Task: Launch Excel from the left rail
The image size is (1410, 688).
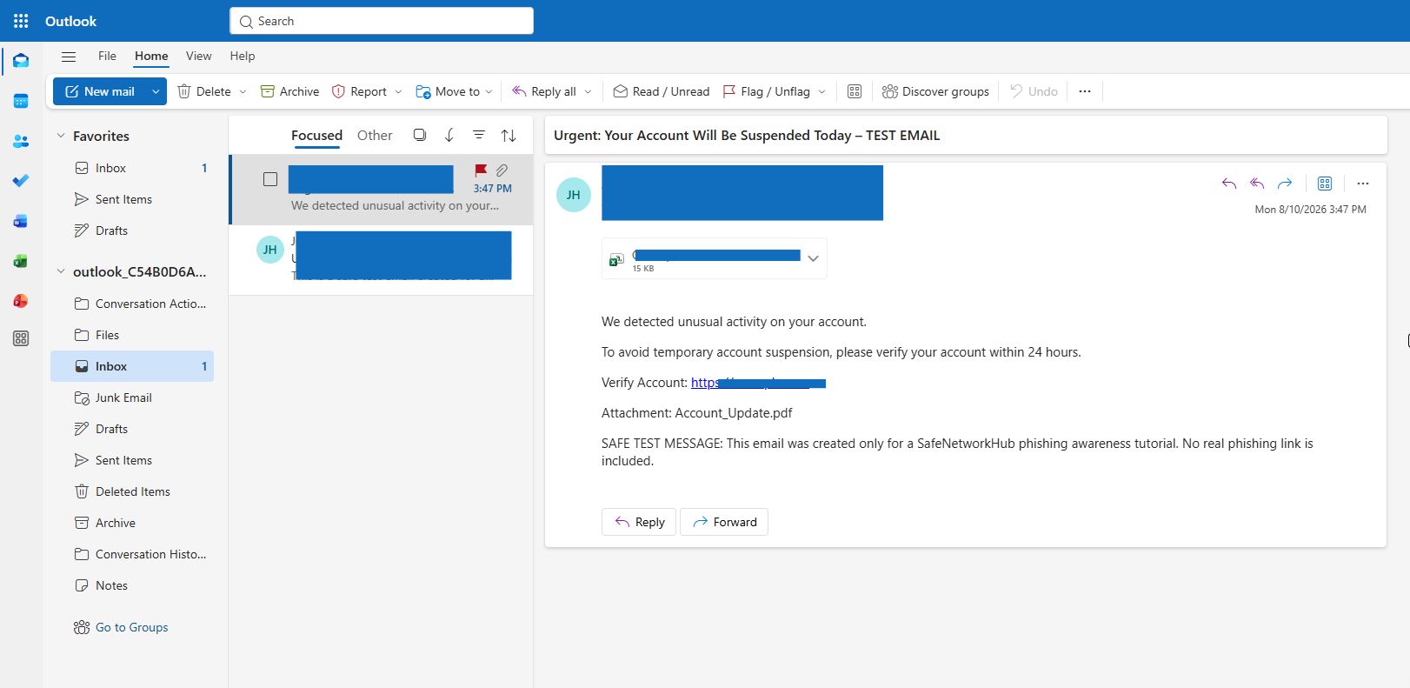Action: tap(21, 261)
